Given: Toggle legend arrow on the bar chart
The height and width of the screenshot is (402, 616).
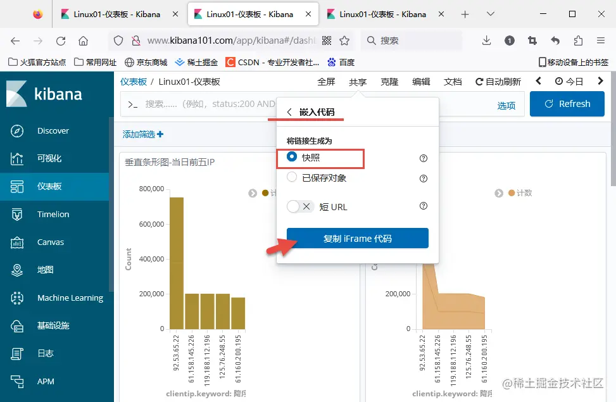Looking at the screenshot, I should [253, 193].
